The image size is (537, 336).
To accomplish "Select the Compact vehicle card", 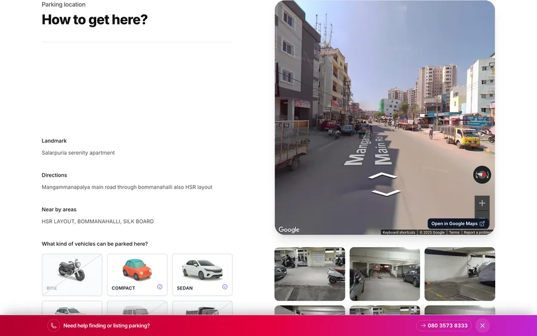I will point(137,275).
